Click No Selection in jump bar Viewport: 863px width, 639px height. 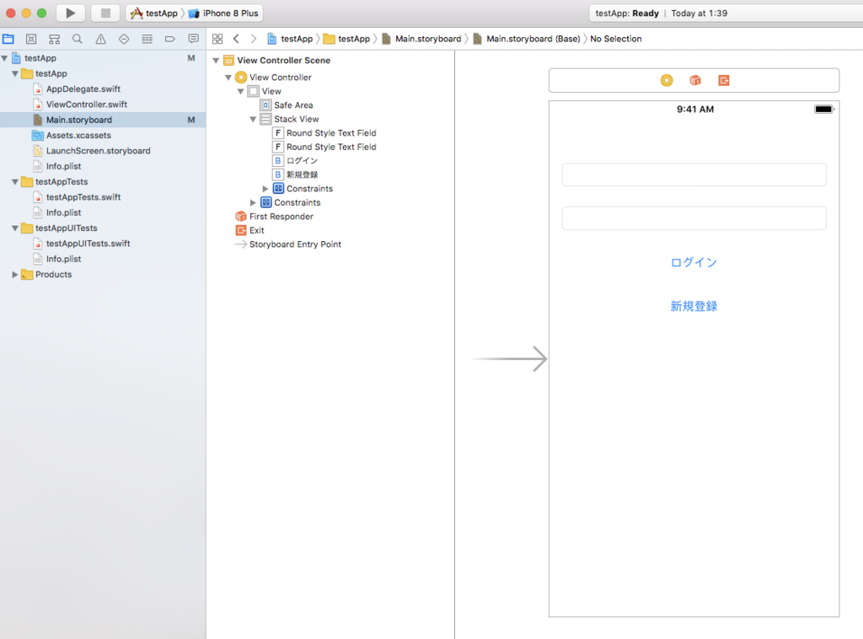click(616, 39)
